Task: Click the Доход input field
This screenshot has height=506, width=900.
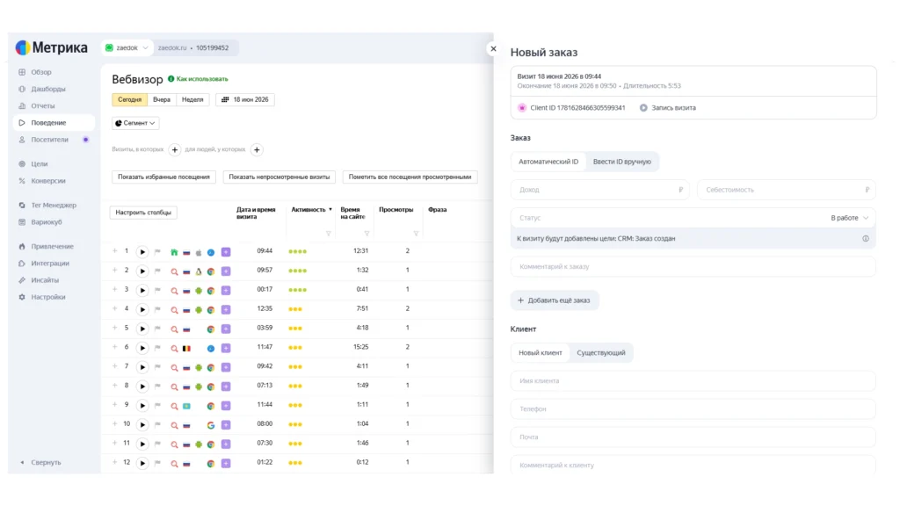Action: point(599,190)
